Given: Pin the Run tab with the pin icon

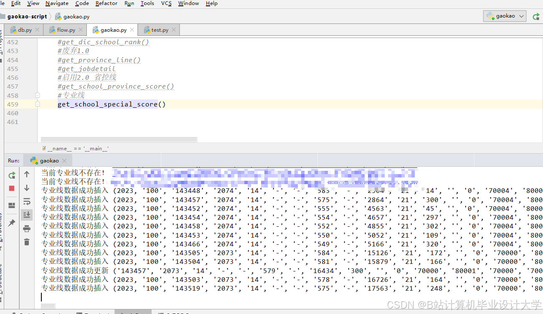Looking at the screenshot, I should (12, 223).
